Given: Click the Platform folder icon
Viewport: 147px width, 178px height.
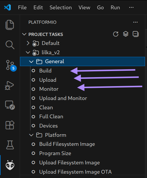Looking at the screenshot, I should (39, 135).
